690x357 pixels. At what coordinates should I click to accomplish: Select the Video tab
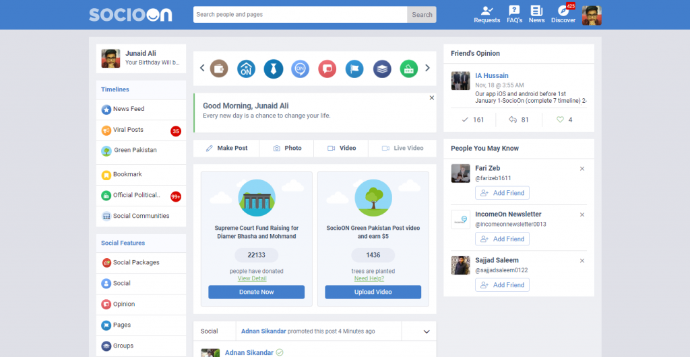pos(341,148)
